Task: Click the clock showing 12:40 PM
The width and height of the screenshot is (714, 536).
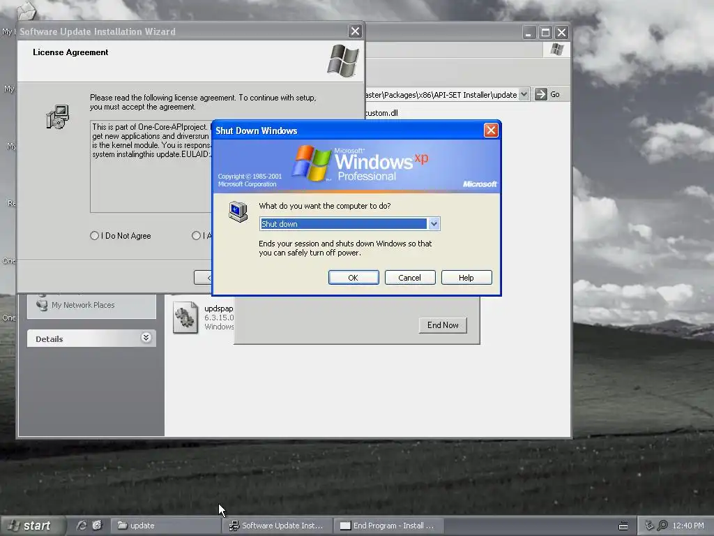Action: pyautogui.click(x=688, y=526)
